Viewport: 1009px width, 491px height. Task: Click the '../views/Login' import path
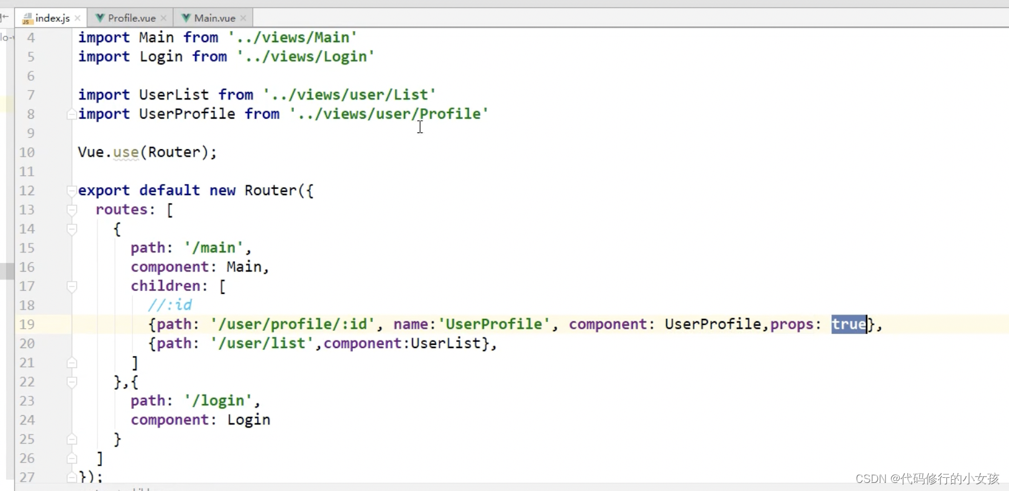click(306, 57)
